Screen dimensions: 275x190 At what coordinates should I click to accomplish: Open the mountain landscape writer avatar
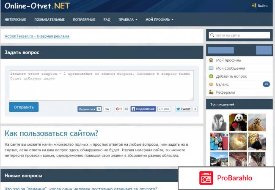(219, 159)
